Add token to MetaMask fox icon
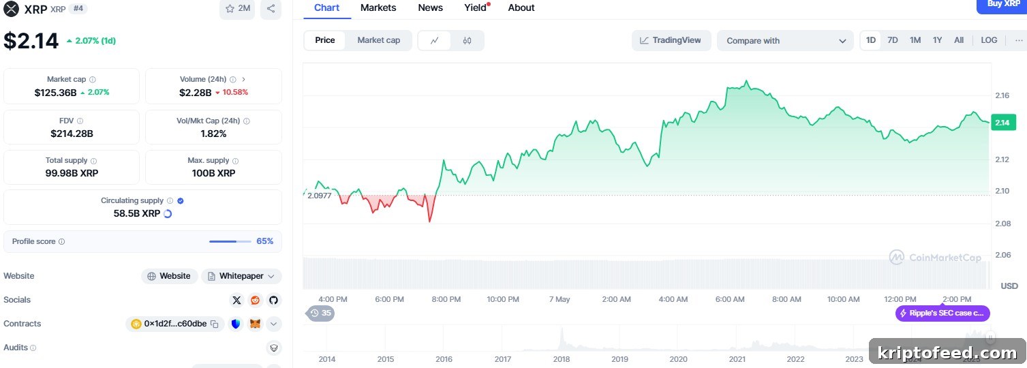Image resolution: width=1027 pixels, height=368 pixels. [255, 324]
